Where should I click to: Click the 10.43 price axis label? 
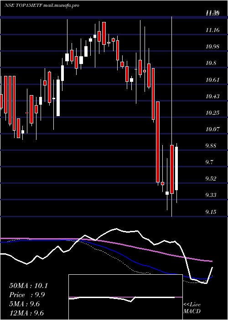[212, 96]
